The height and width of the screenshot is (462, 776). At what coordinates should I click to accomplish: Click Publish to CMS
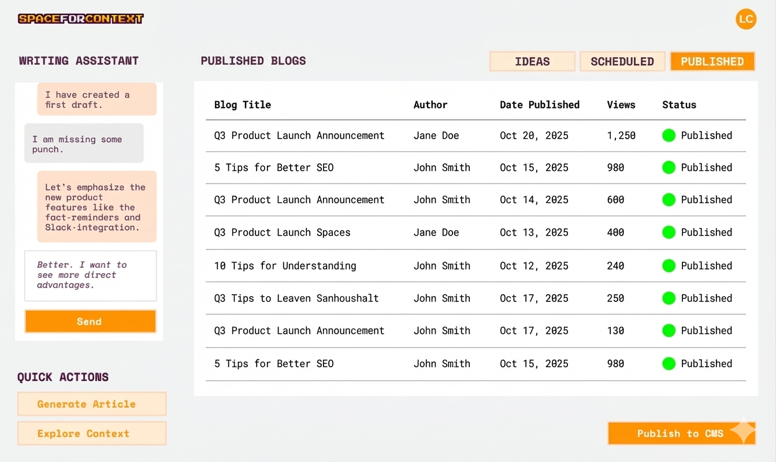(681, 433)
